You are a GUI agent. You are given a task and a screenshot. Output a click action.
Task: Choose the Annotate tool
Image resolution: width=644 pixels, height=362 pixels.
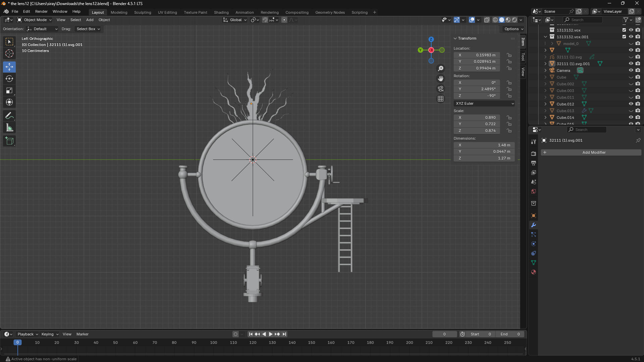click(9, 116)
